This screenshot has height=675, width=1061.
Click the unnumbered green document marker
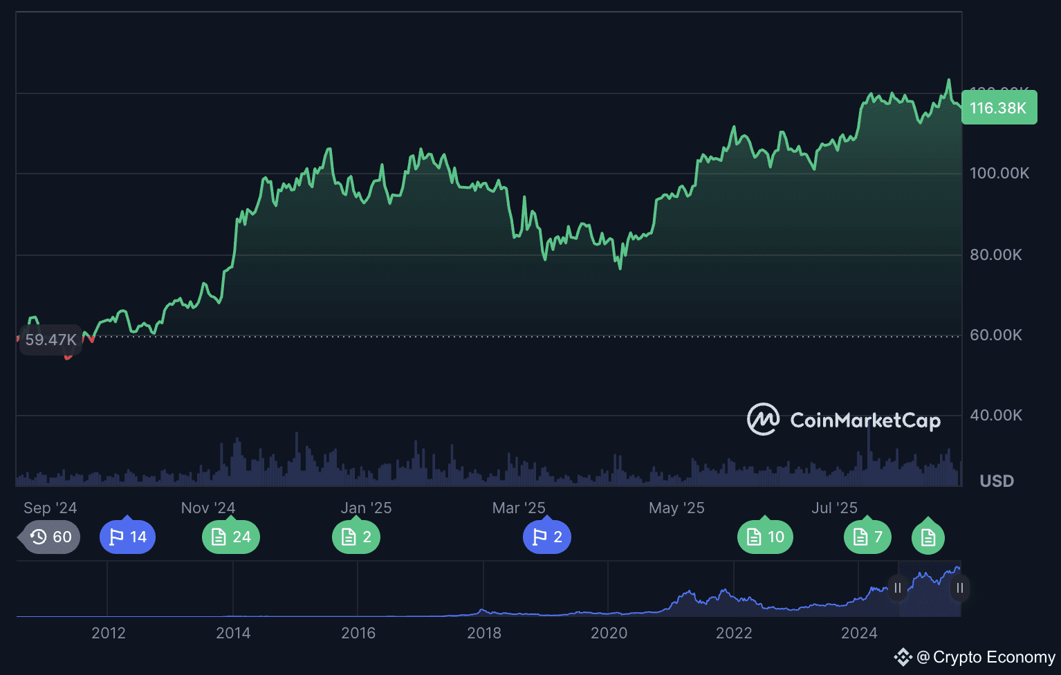click(928, 537)
